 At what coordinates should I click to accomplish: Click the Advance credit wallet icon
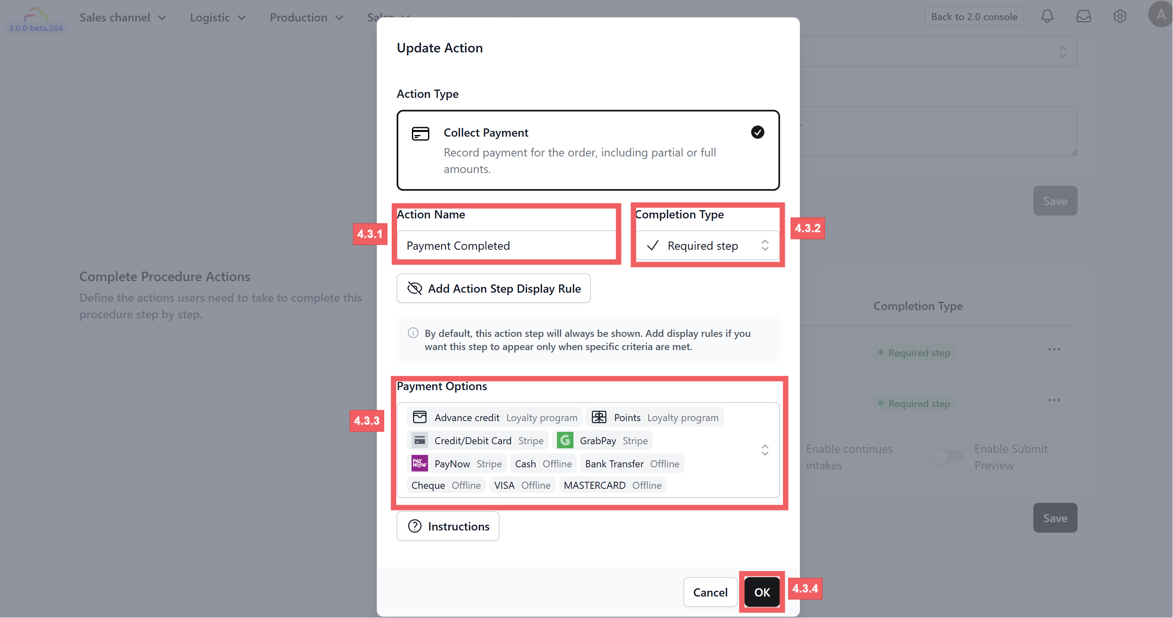(x=419, y=417)
